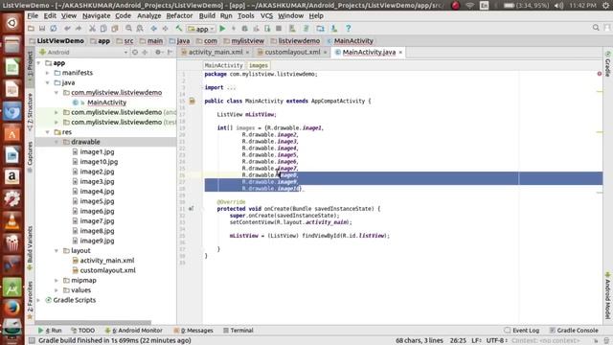Click the Replace toolbar icon

(x=140, y=28)
